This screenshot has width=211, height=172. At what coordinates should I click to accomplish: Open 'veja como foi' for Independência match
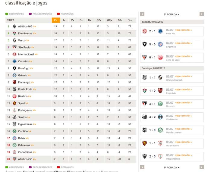(x=183, y=155)
